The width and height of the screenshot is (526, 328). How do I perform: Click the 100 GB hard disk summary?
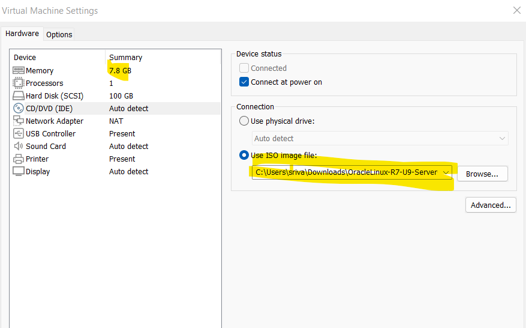click(x=121, y=96)
